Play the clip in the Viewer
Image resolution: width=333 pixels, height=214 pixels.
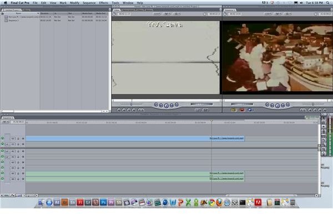click(x=167, y=105)
